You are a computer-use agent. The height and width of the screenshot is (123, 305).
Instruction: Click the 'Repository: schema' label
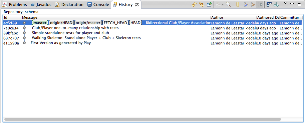21,12
